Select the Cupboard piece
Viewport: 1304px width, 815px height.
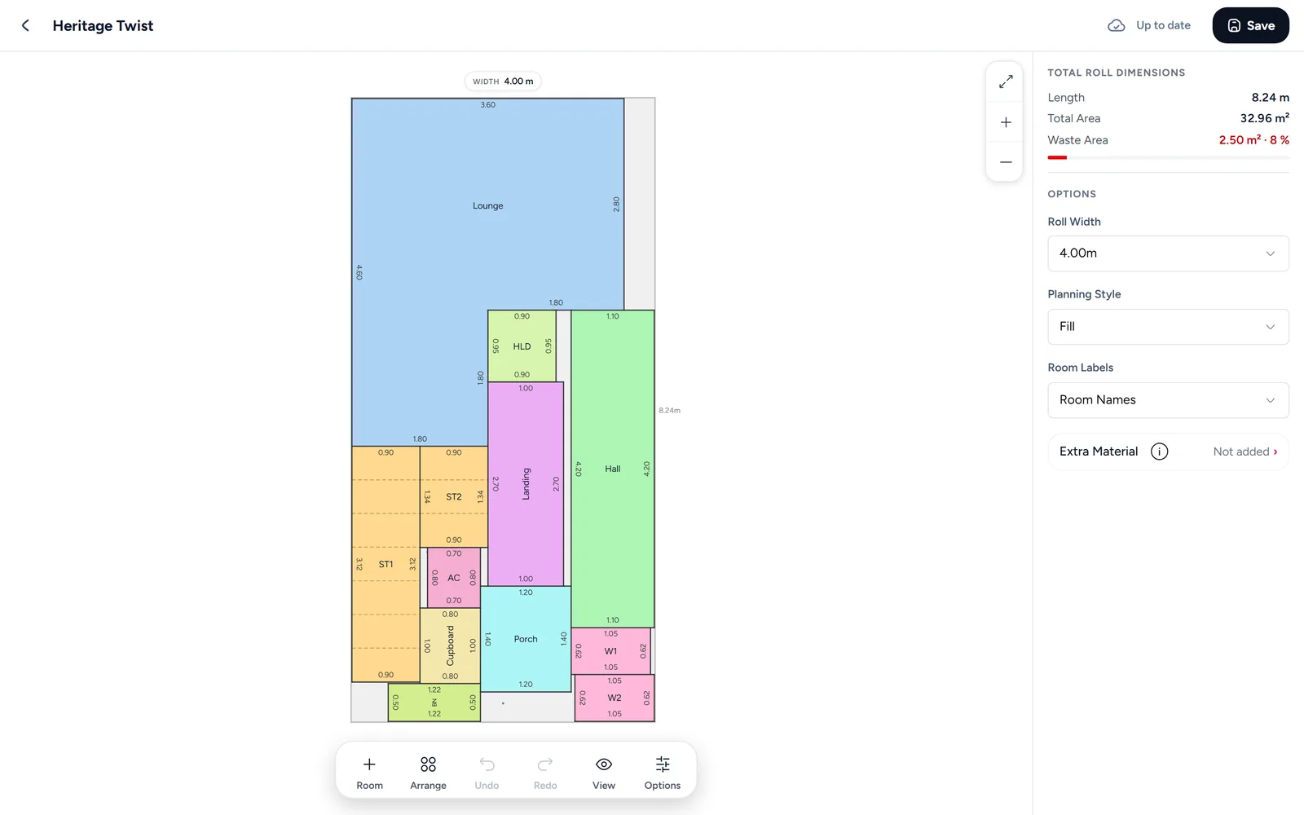pos(450,645)
